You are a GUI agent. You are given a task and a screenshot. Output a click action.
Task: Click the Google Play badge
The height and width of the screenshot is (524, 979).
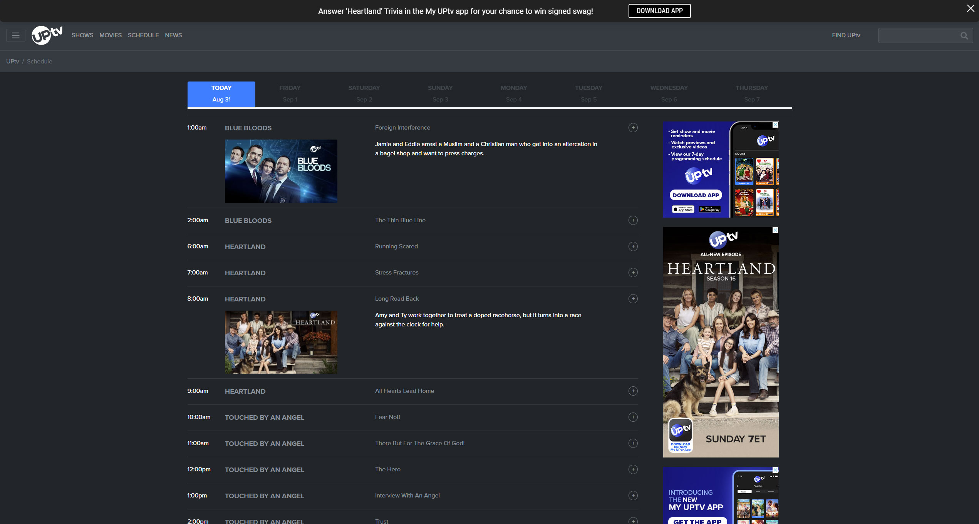(x=709, y=209)
